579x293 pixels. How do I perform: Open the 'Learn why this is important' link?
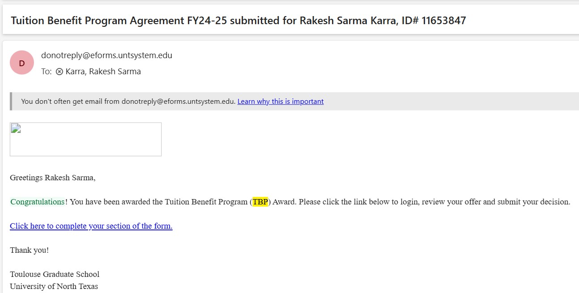tap(280, 102)
